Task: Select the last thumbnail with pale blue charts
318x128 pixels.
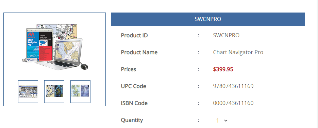Action: (x=80, y=91)
